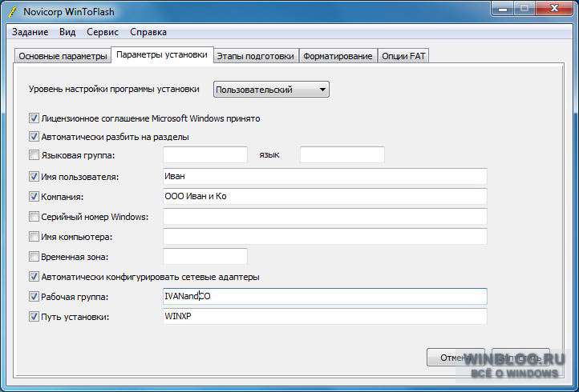Click the WinToFlash title bar app icon

point(13,12)
